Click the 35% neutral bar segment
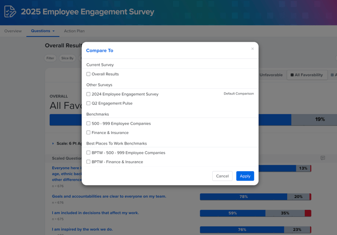The image size is (337, 235). [285, 213]
